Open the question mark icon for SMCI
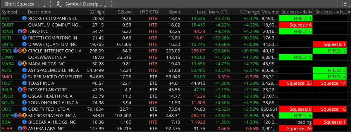This screenshot has height=132, width=351. [24, 77]
